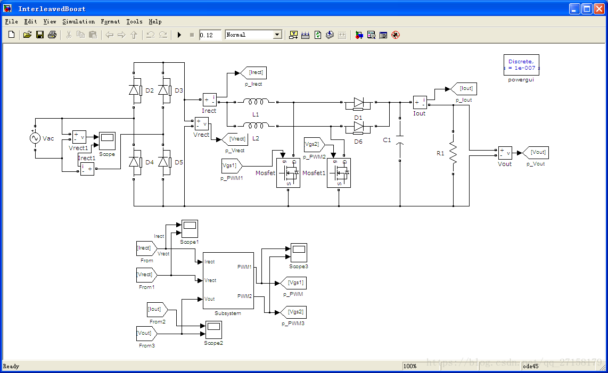Open the File menu

point(11,22)
